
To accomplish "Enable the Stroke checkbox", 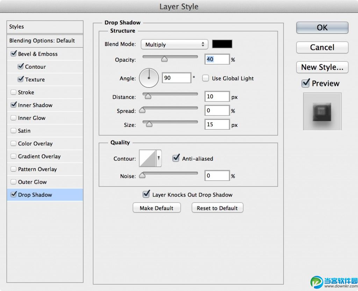I will [14, 92].
